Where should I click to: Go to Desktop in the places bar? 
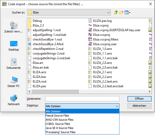point(14,46)
